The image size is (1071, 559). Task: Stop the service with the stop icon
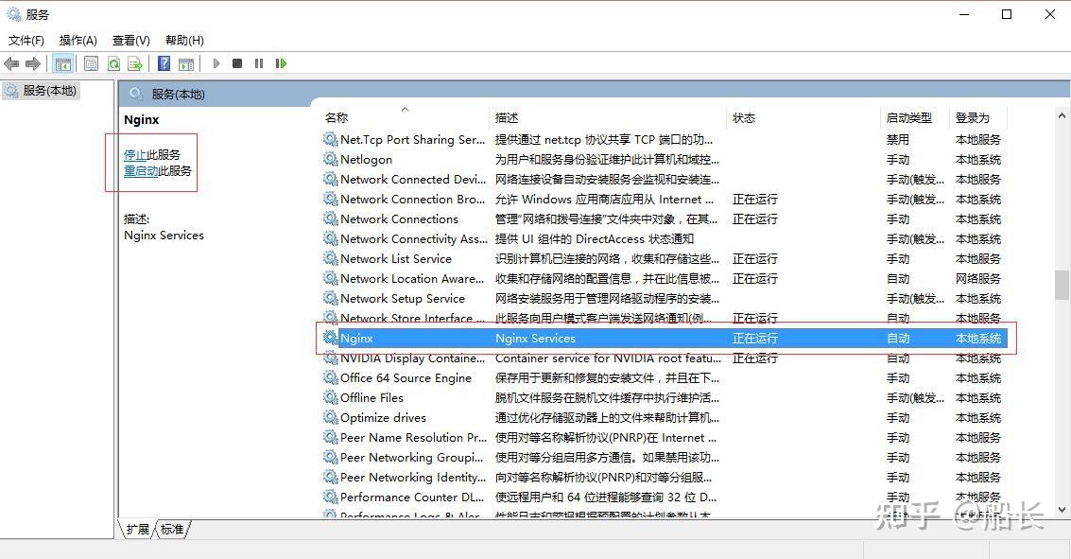[x=237, y=63]
